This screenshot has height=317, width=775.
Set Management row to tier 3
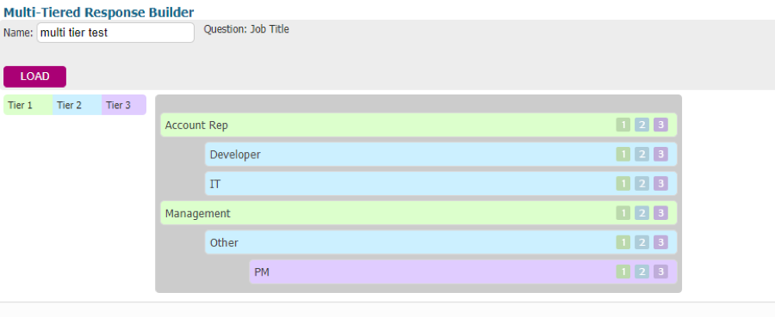tap(660, 213)
